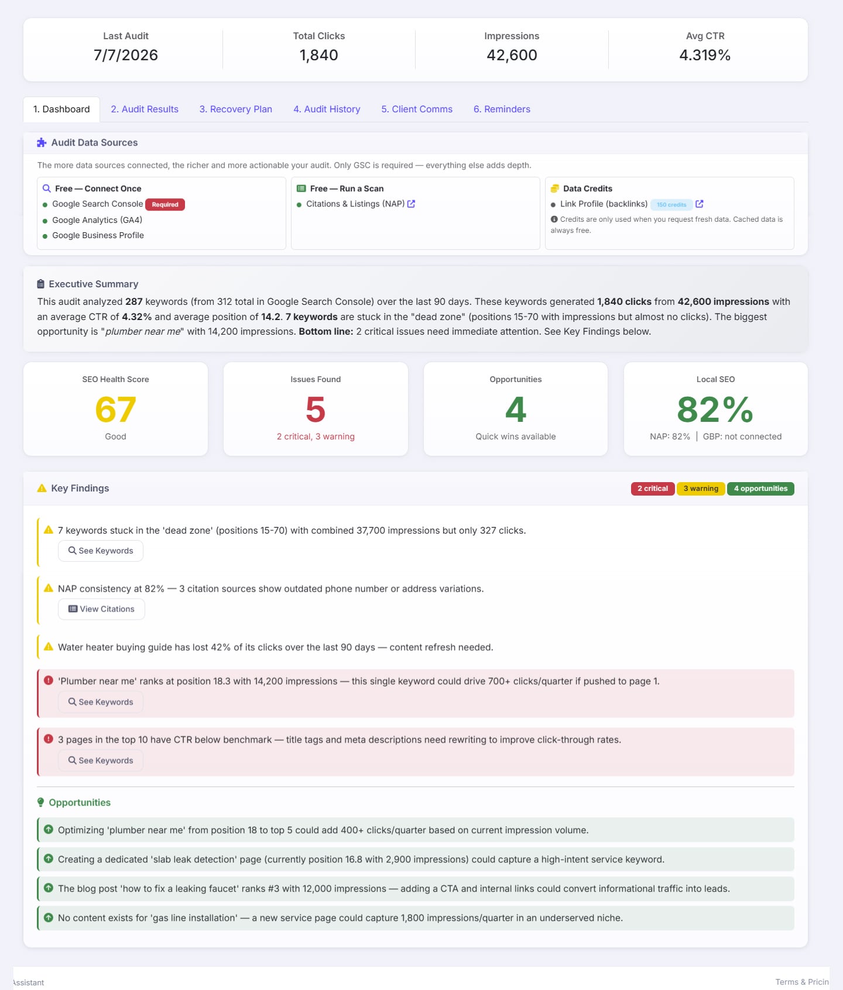Click the up-arrow icon on the 'plumber near me' opportunity

click(49, 830)
